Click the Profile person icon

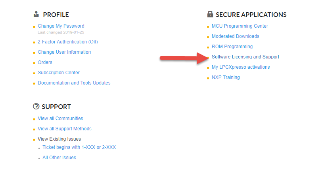point(36,15)
